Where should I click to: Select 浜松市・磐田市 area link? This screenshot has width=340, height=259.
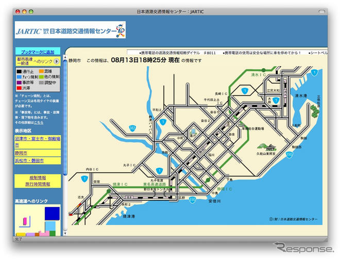[29, 160]
